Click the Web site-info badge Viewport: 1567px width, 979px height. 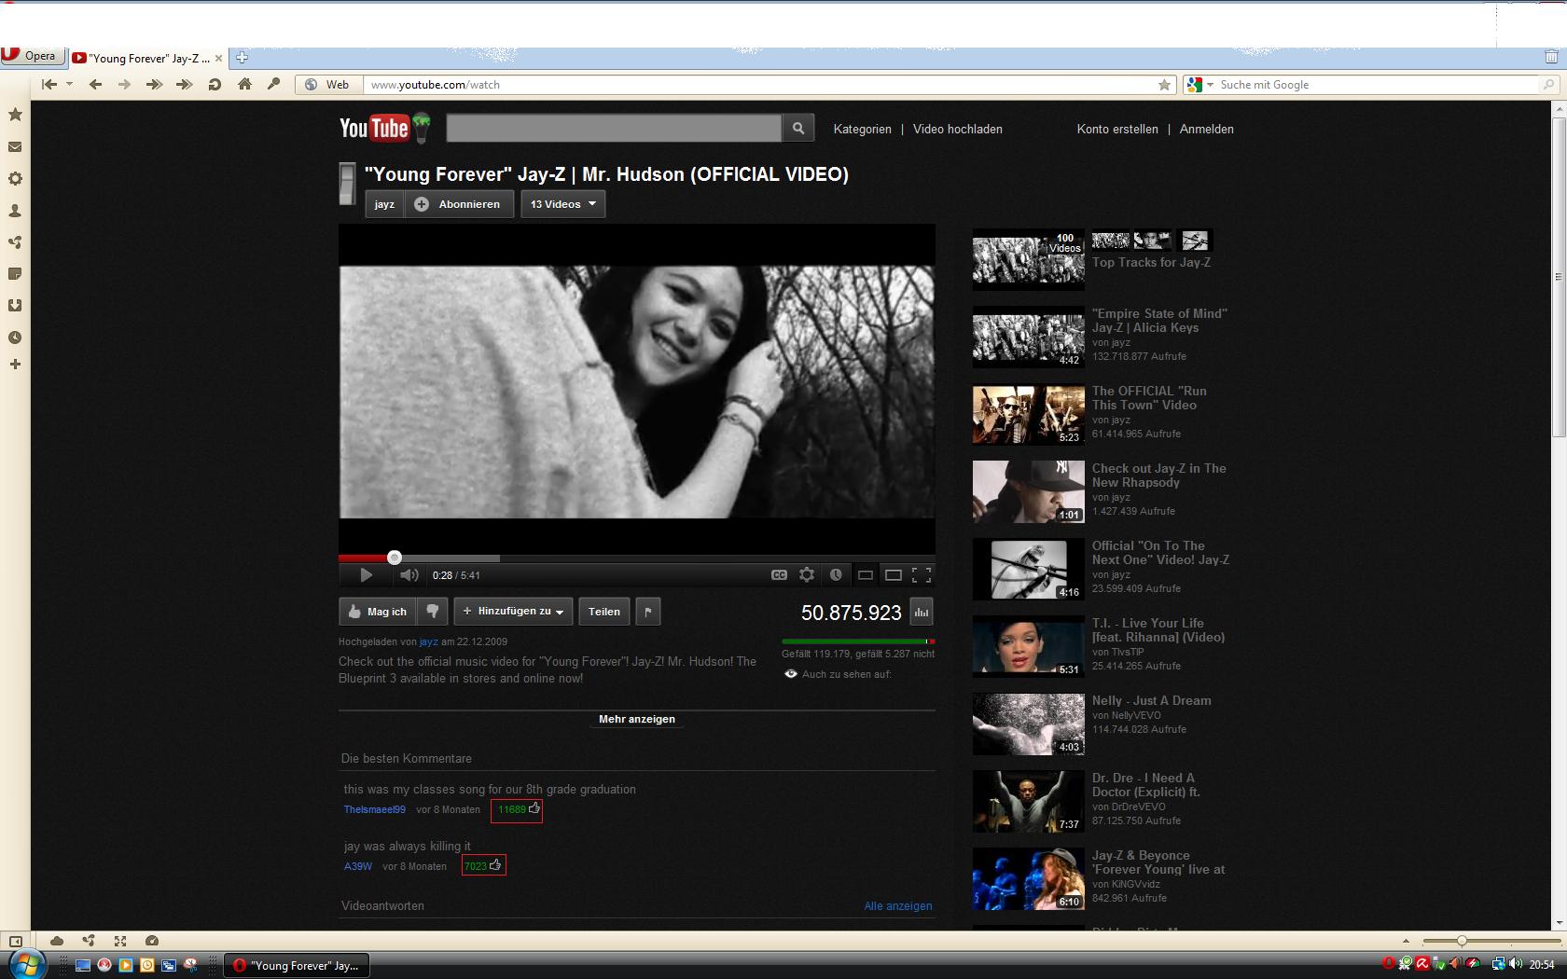pyautogui.click(x=327, y=85)
